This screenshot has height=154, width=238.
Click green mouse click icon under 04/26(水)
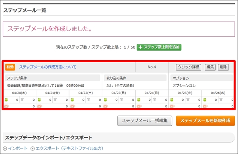[205, 100]
